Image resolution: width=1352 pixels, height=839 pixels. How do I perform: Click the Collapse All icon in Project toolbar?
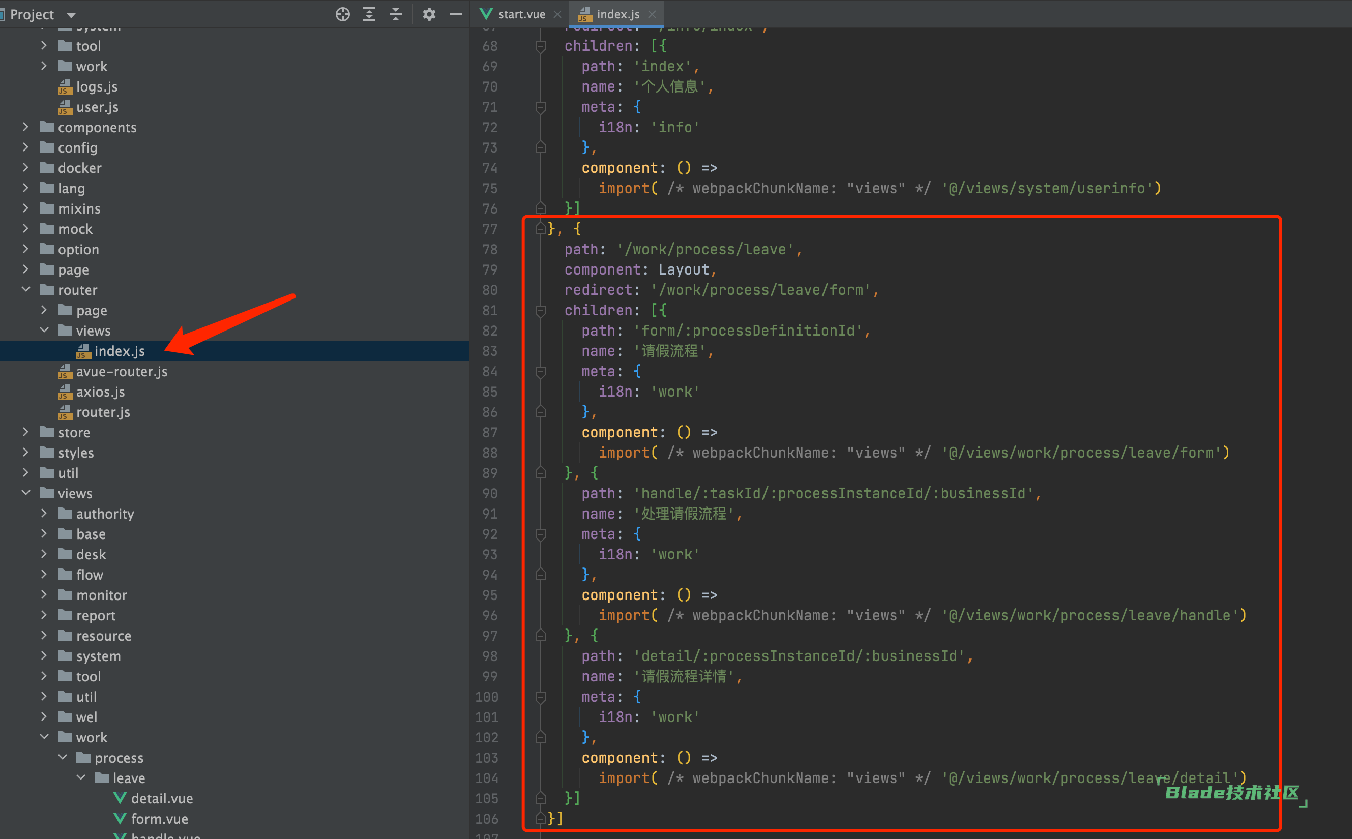coord(395,14)
